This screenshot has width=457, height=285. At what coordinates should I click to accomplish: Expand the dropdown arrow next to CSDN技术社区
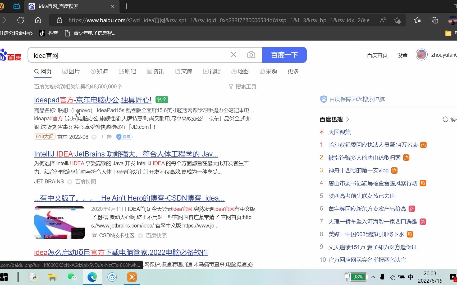(140, 236)
